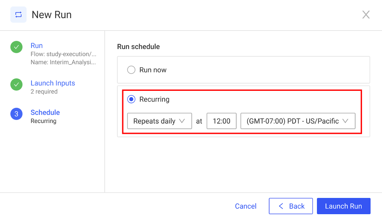
Task: Open the PDT US/Pacific timezone dropdown
Action: pyautogui.click(x=298, y=121)
